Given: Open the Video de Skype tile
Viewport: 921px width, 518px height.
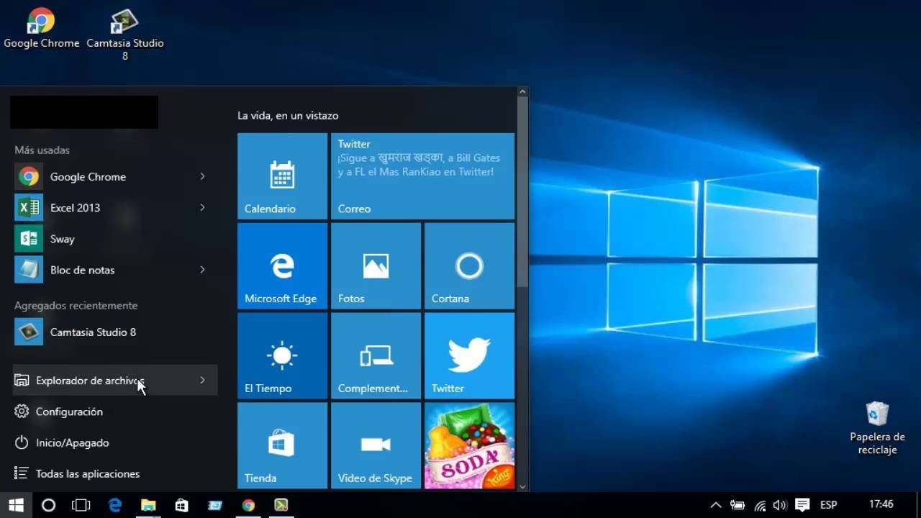Looking at the screenshot, I should (376, 445).
